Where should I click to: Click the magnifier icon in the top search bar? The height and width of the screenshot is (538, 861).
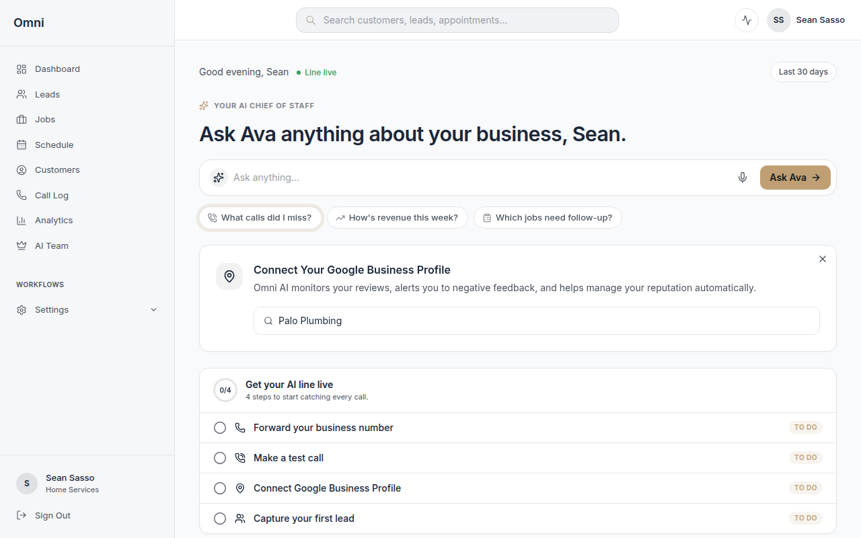[x=311, y=20]
